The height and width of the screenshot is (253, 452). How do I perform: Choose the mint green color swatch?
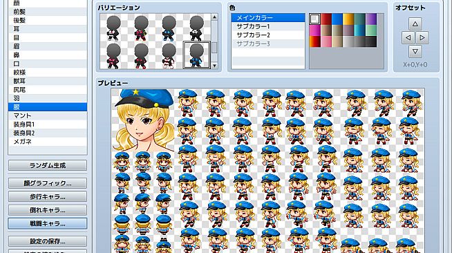coord(370,30)
